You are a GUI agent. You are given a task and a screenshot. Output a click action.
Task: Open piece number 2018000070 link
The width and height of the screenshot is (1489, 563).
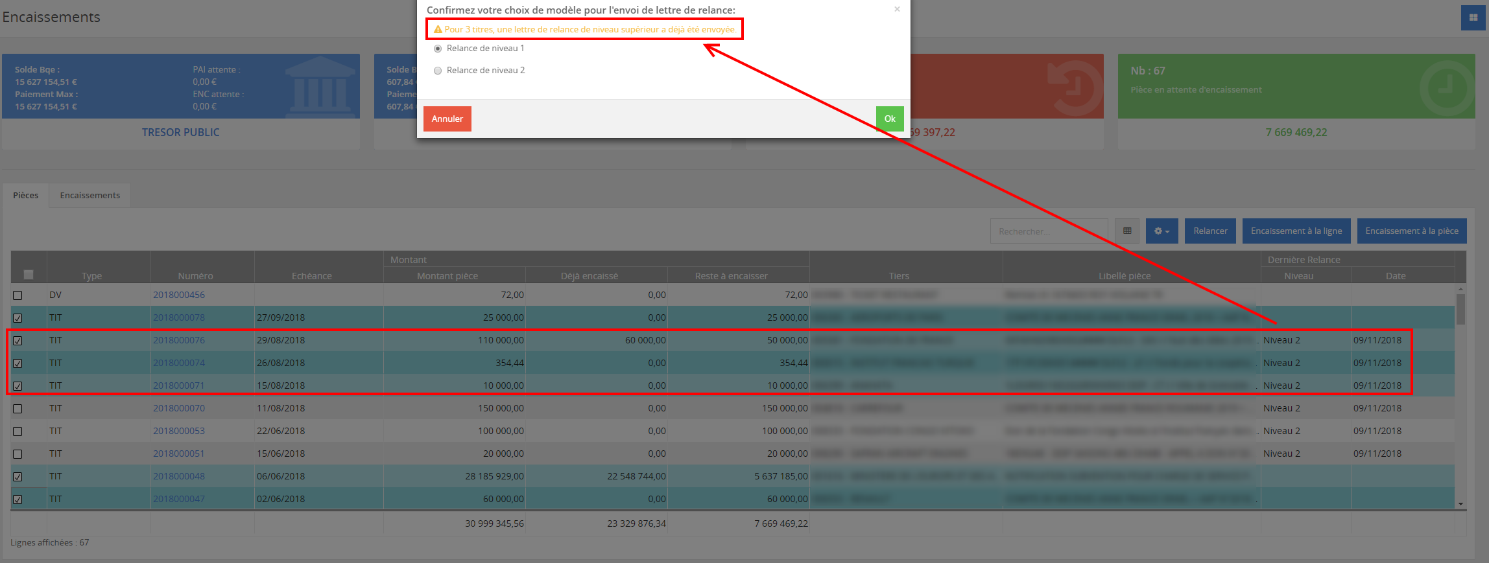tap(179, 408)
